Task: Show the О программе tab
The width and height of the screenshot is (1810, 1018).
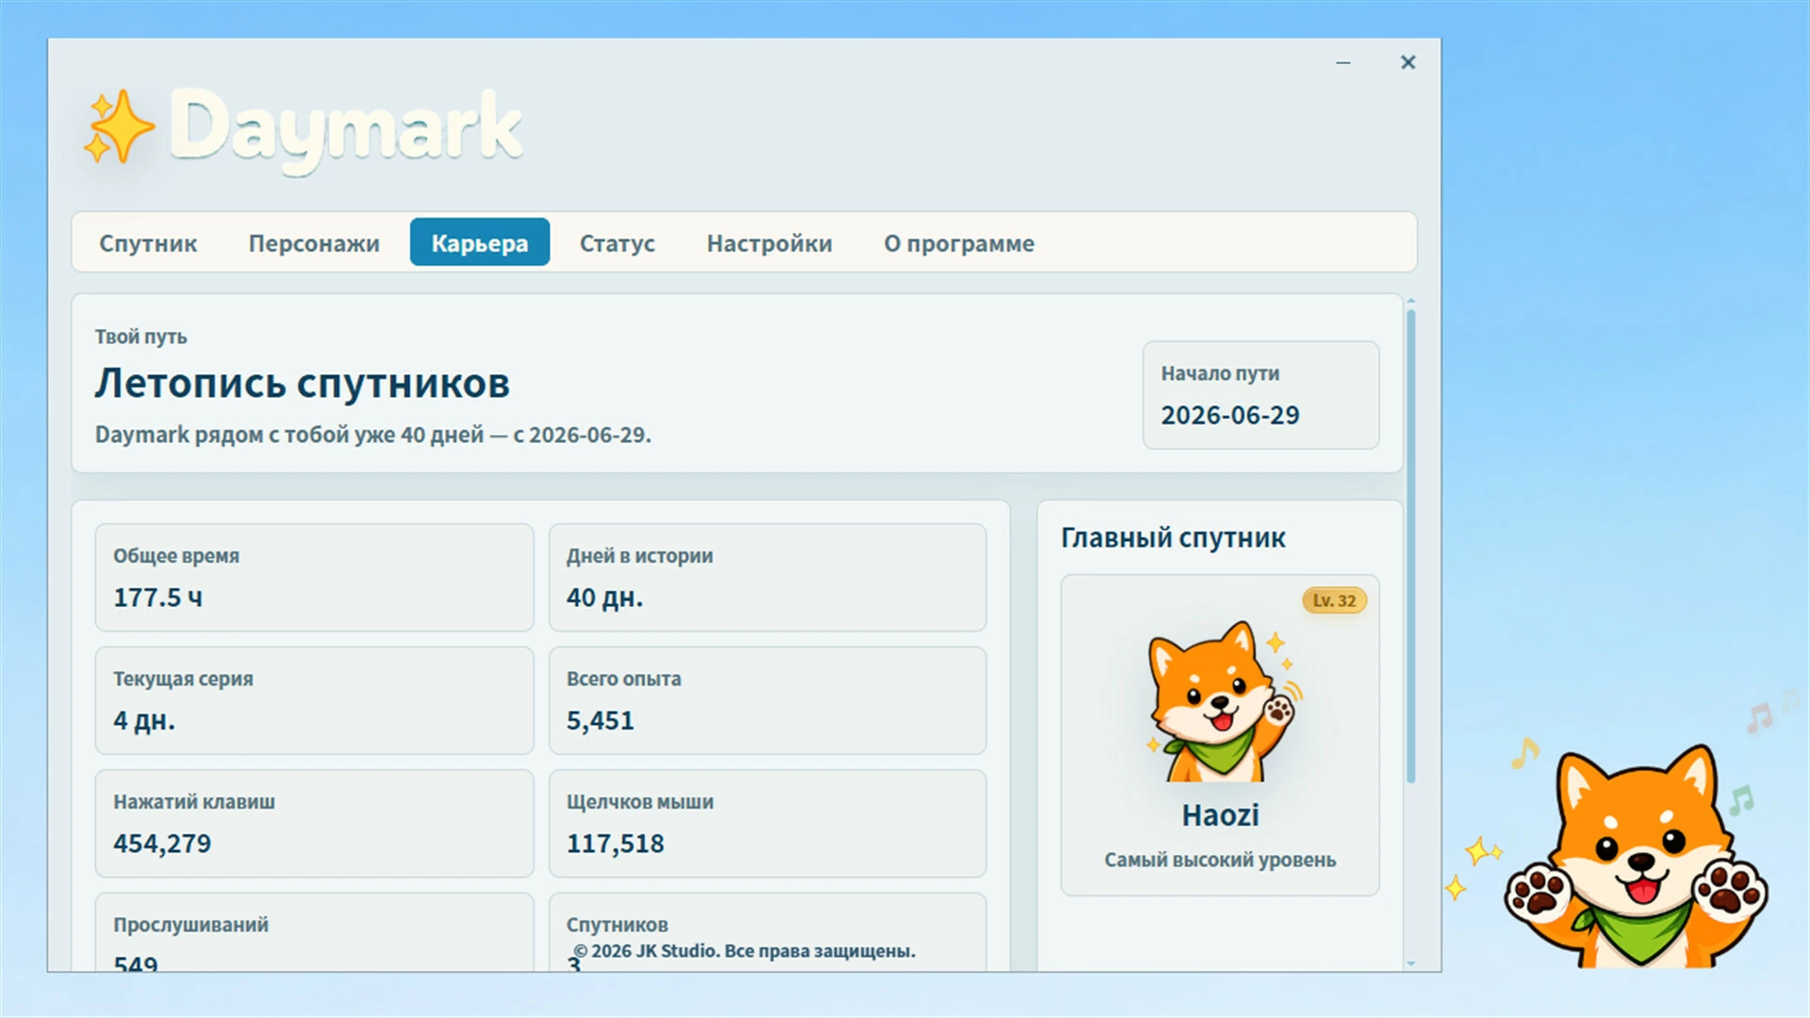Action: 959,243
